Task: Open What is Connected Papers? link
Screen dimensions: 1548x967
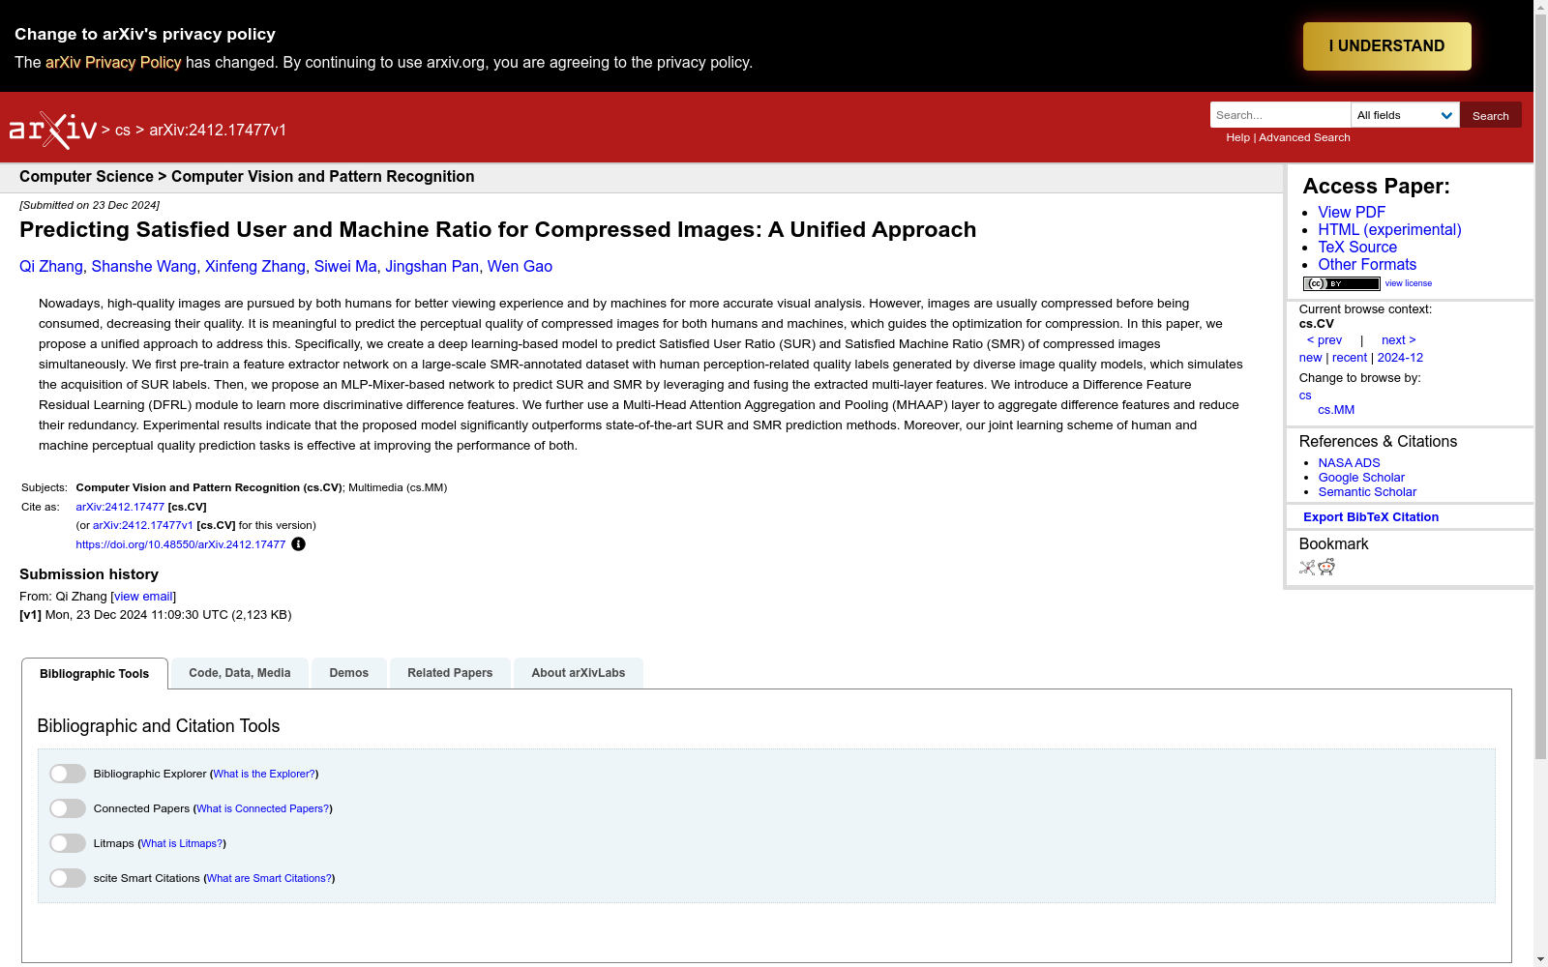Action: tap(263, 808)
